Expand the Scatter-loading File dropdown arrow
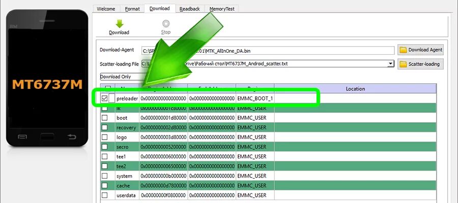Image resolution: width=458 pixels, height=203 pixels. (x=390, y=63)
